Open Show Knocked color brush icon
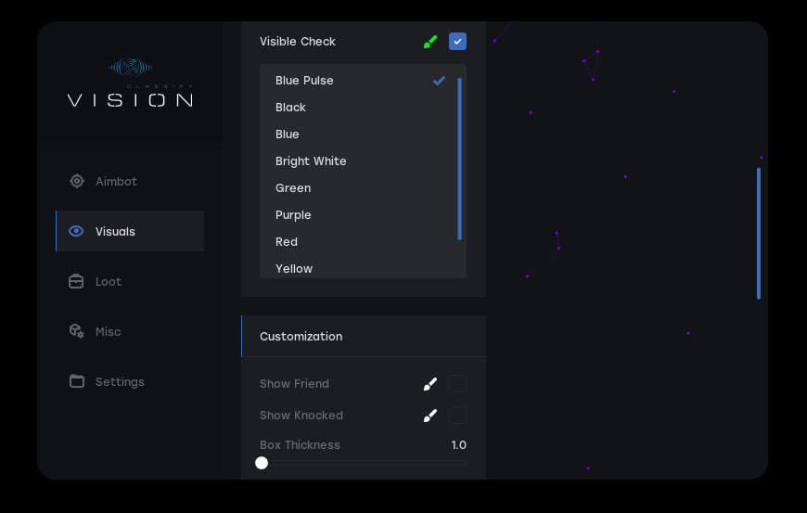 tap(430, 416)
